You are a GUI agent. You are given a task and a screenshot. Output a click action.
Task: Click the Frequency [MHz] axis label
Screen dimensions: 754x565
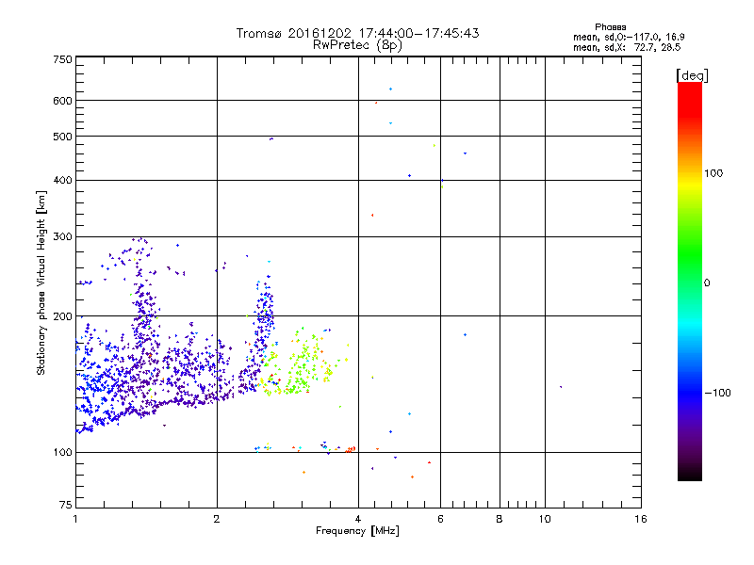pyautogui.click(x=357, y=531)
